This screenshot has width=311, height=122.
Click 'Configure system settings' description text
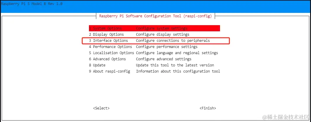coord(161,28)
